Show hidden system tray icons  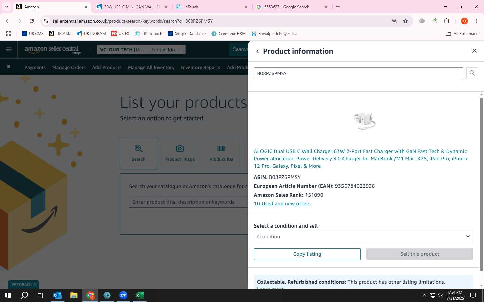click(424, 295)
